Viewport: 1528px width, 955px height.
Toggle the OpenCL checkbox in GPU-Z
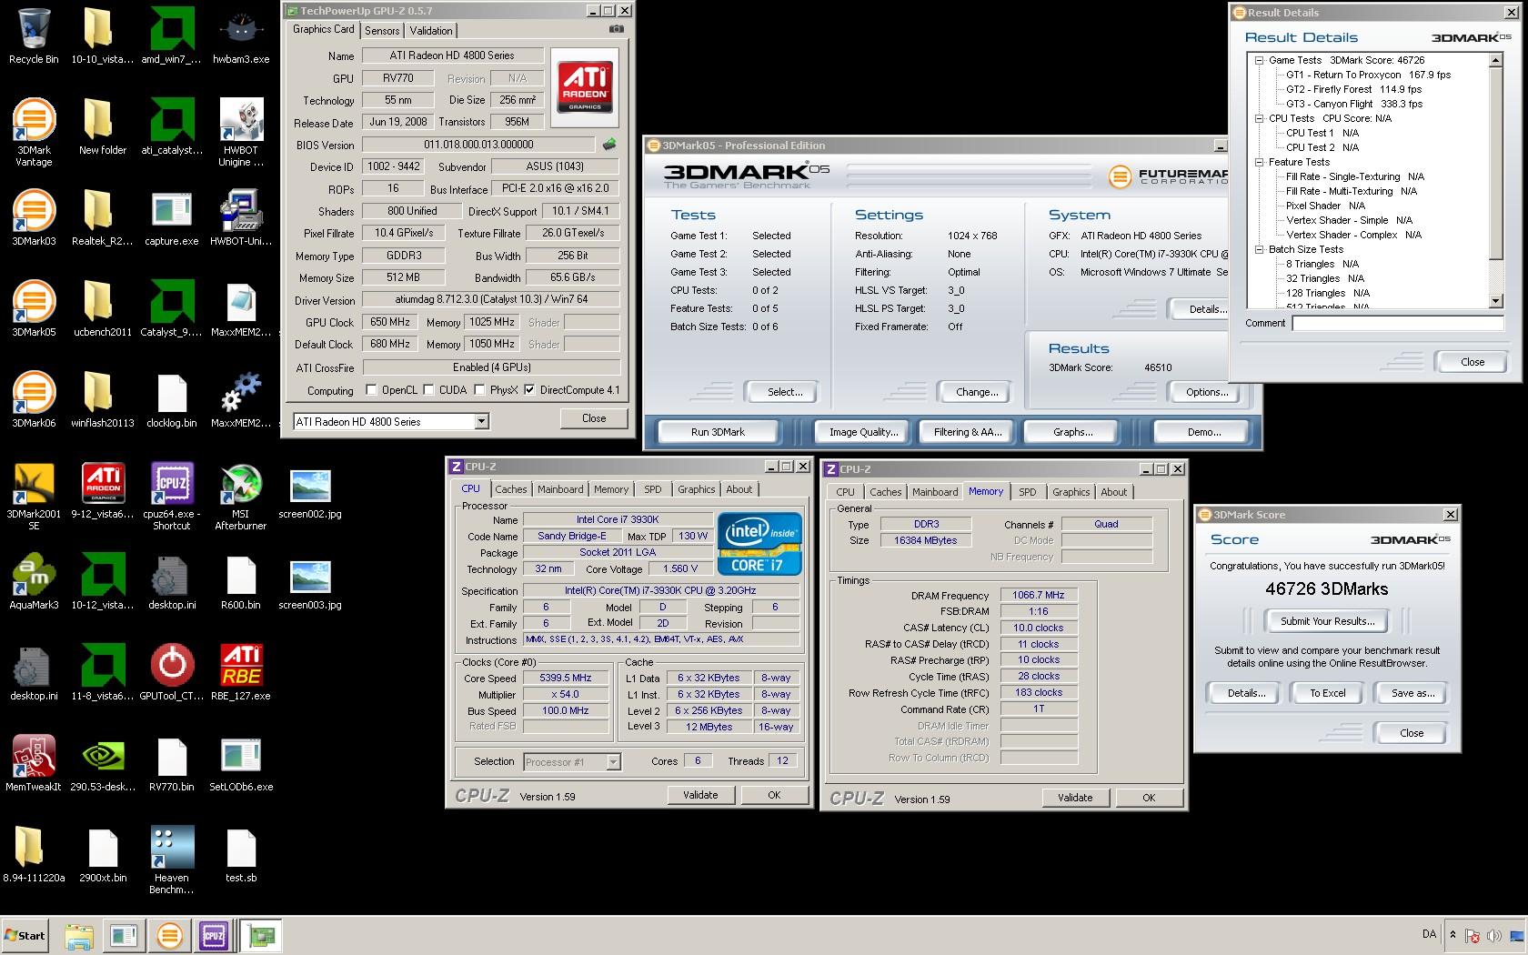pos(371,390)
